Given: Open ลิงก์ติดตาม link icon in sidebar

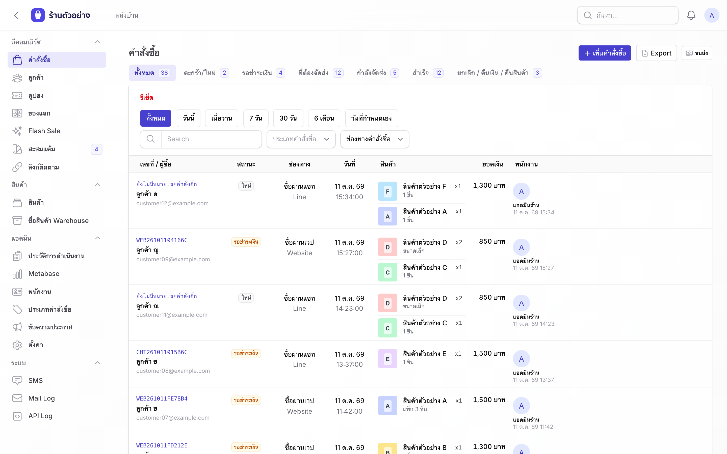Looking at the screenshot, I should click(x=17, y=167).
